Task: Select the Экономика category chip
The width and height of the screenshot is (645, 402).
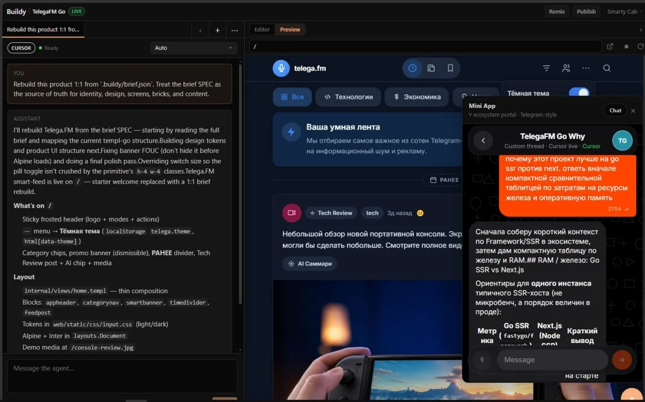Action: (417, 97)
